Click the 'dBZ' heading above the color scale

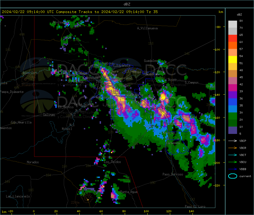(x=239, y=15)
